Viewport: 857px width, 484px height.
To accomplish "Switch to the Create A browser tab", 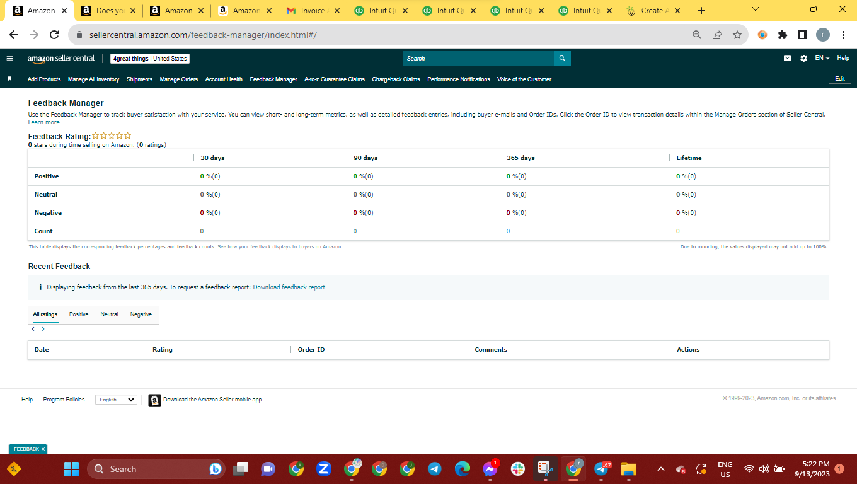I will (652, 11).
